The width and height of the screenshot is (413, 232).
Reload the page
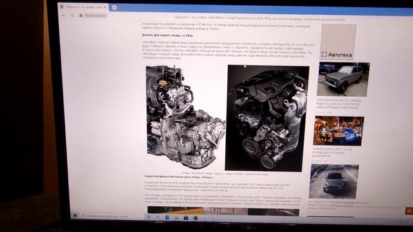click(x=72, y=15)
